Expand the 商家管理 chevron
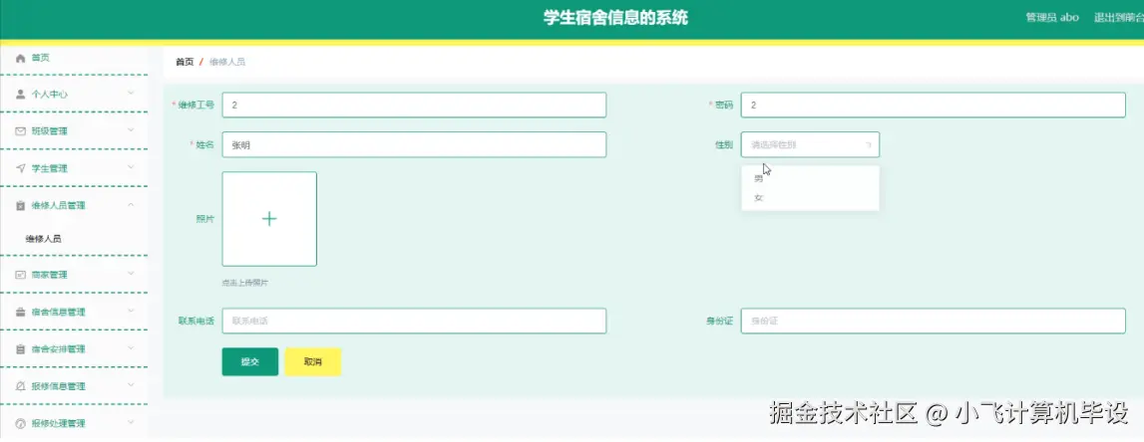Screen dimensions: 1144x442 point(131,273)
